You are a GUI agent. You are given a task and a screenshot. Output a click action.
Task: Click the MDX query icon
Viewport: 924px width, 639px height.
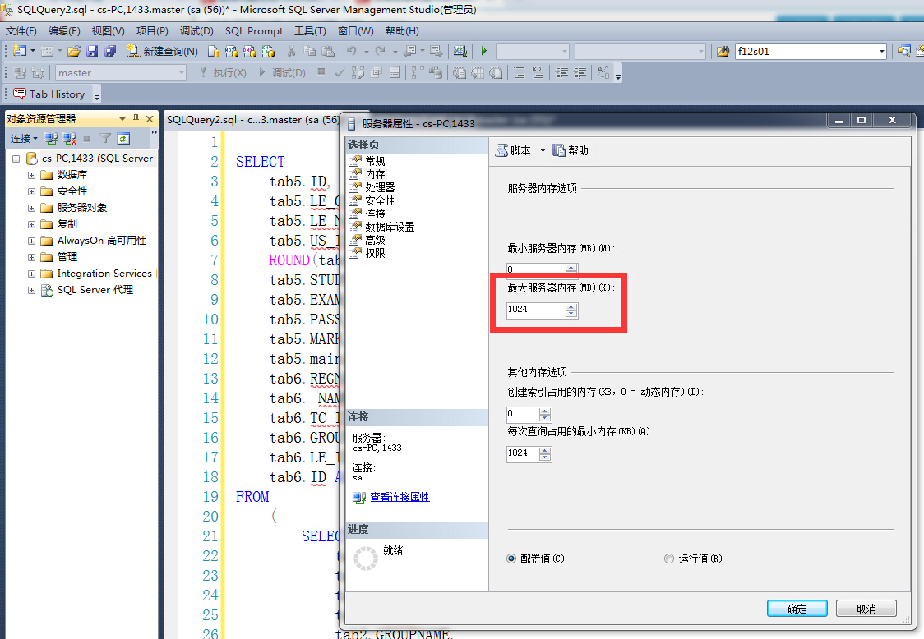click(232, 51)
